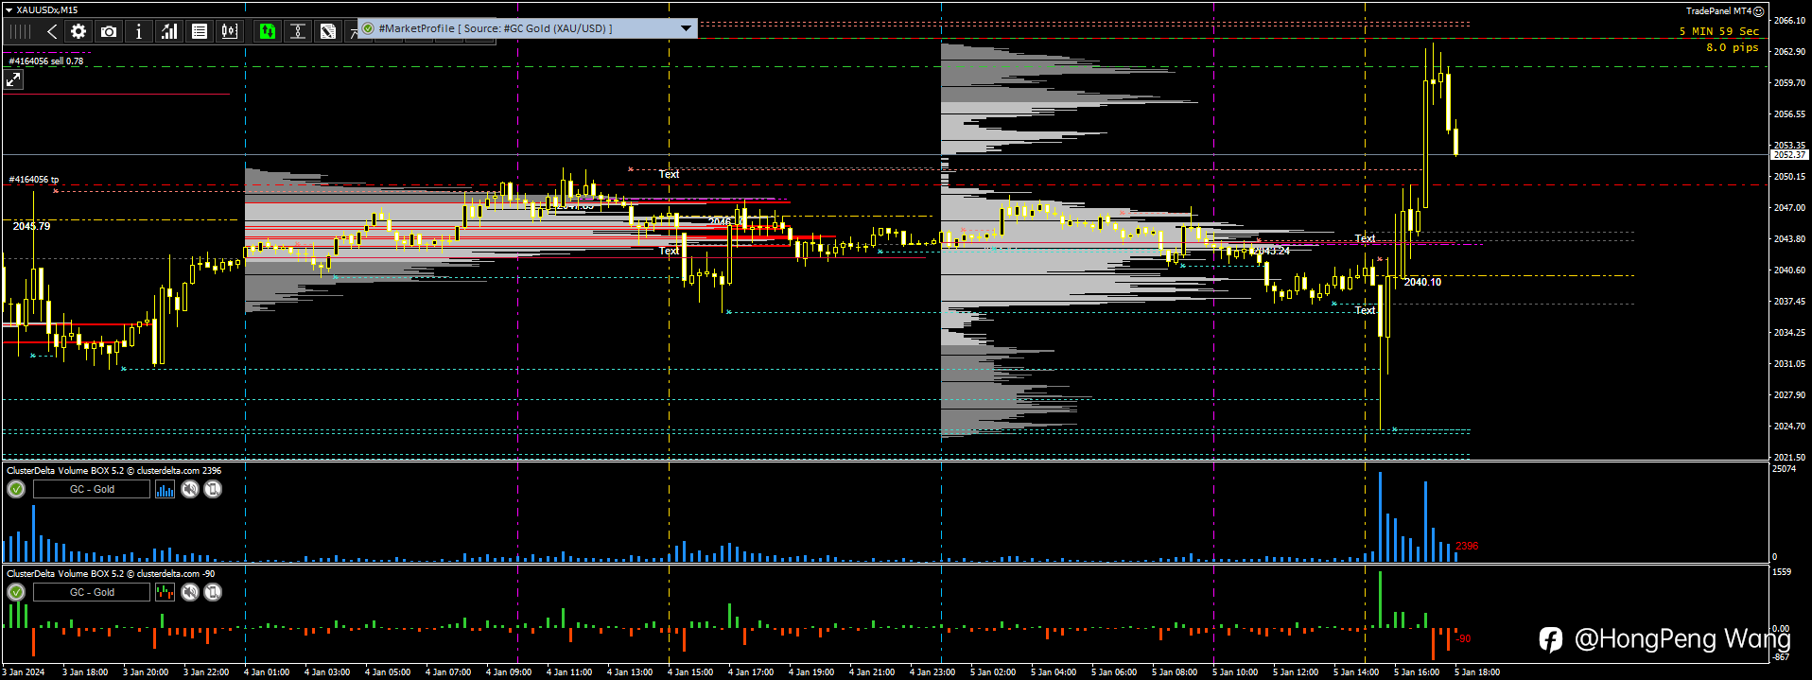Open the XAUUSDx,M15 chart menu triangle
The height and width of the screenshot is (680, 1812).
tap(9, 10)
